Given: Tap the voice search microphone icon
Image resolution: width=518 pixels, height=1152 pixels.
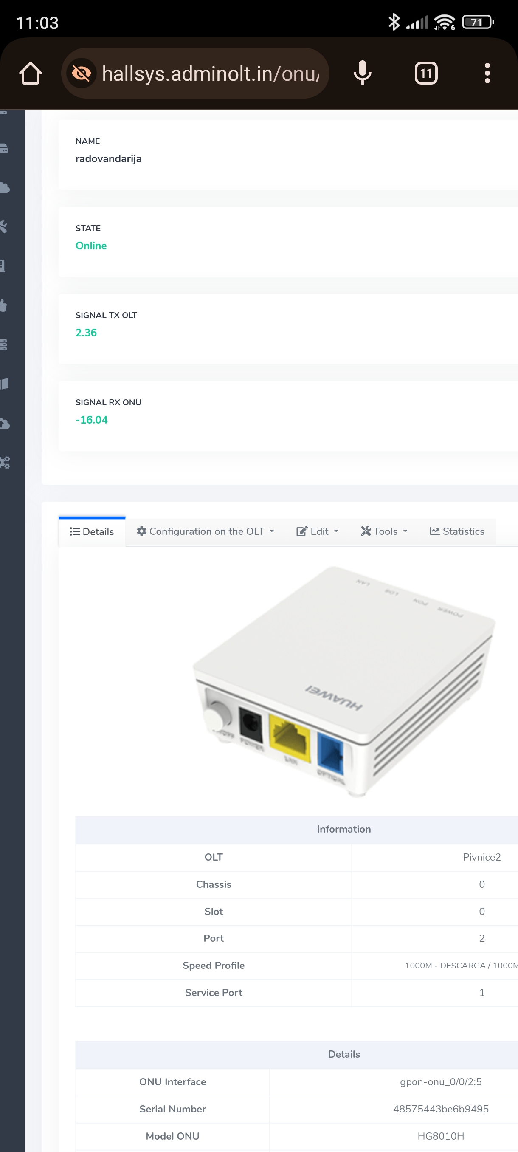Looking at the screenshot, I should [362, 73].
